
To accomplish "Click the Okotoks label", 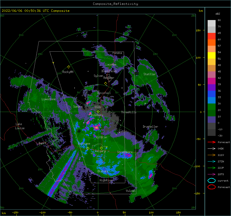I will (x=103, y=171).
